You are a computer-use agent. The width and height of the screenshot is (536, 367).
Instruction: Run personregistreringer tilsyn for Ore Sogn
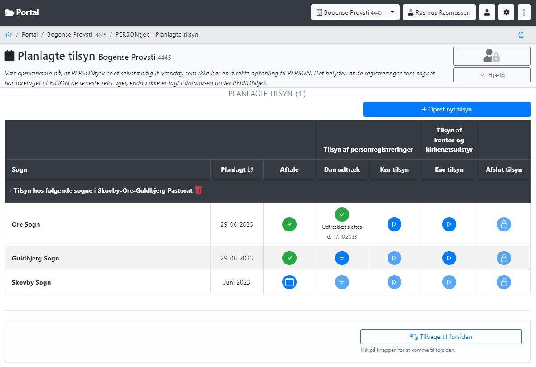[394, 224]
